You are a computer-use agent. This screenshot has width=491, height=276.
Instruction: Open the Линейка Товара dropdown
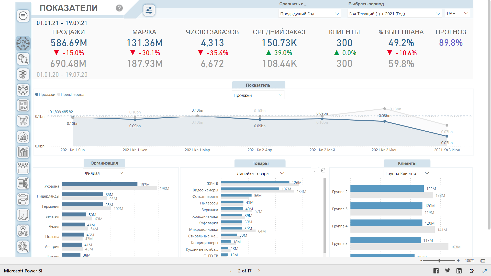click(260, 174)
